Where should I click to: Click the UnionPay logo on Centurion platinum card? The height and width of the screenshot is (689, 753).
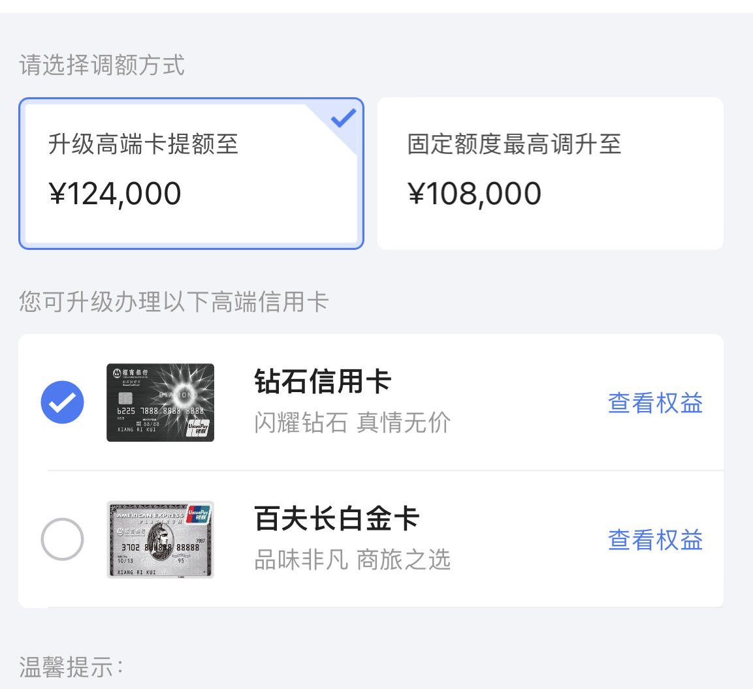pyautogui.click(x=198, y=514)
